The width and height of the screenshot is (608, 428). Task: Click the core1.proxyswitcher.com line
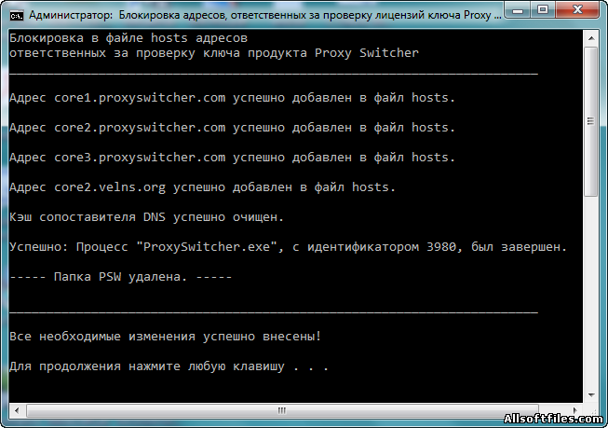(x=232, y=98)
